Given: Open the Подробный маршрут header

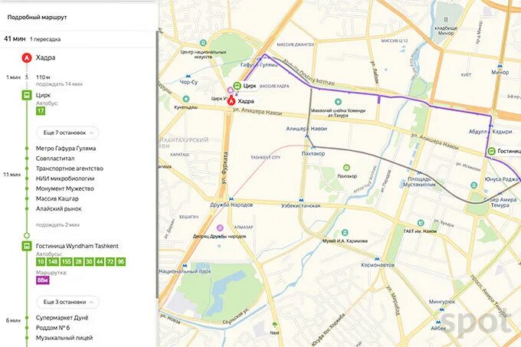Looking at the screenshot, I should [x=38, y=18].
